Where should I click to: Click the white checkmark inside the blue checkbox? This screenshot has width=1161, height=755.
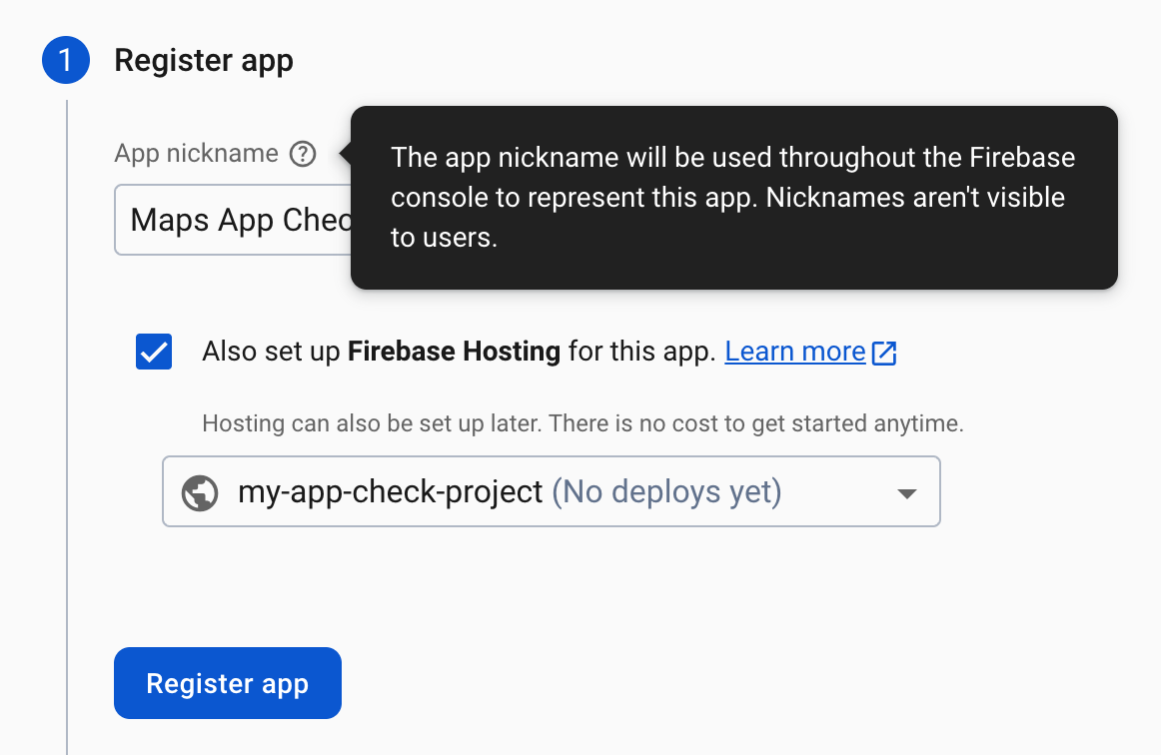click(x=153, y=352)
